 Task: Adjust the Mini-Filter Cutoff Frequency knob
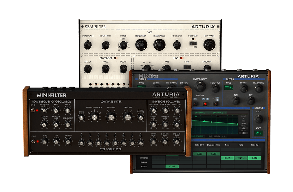coord(94,117)
